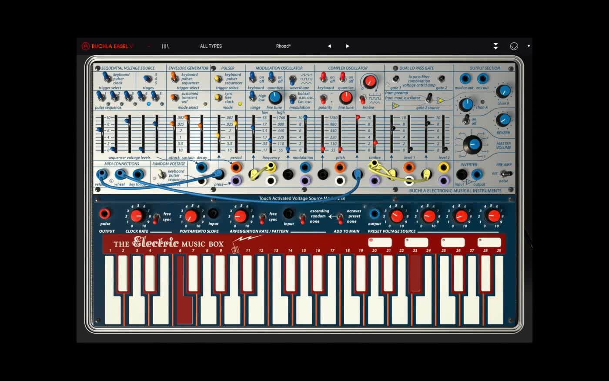
Task: Click the orange period patch jack on Pulser
Action: [x=235, y=166]
